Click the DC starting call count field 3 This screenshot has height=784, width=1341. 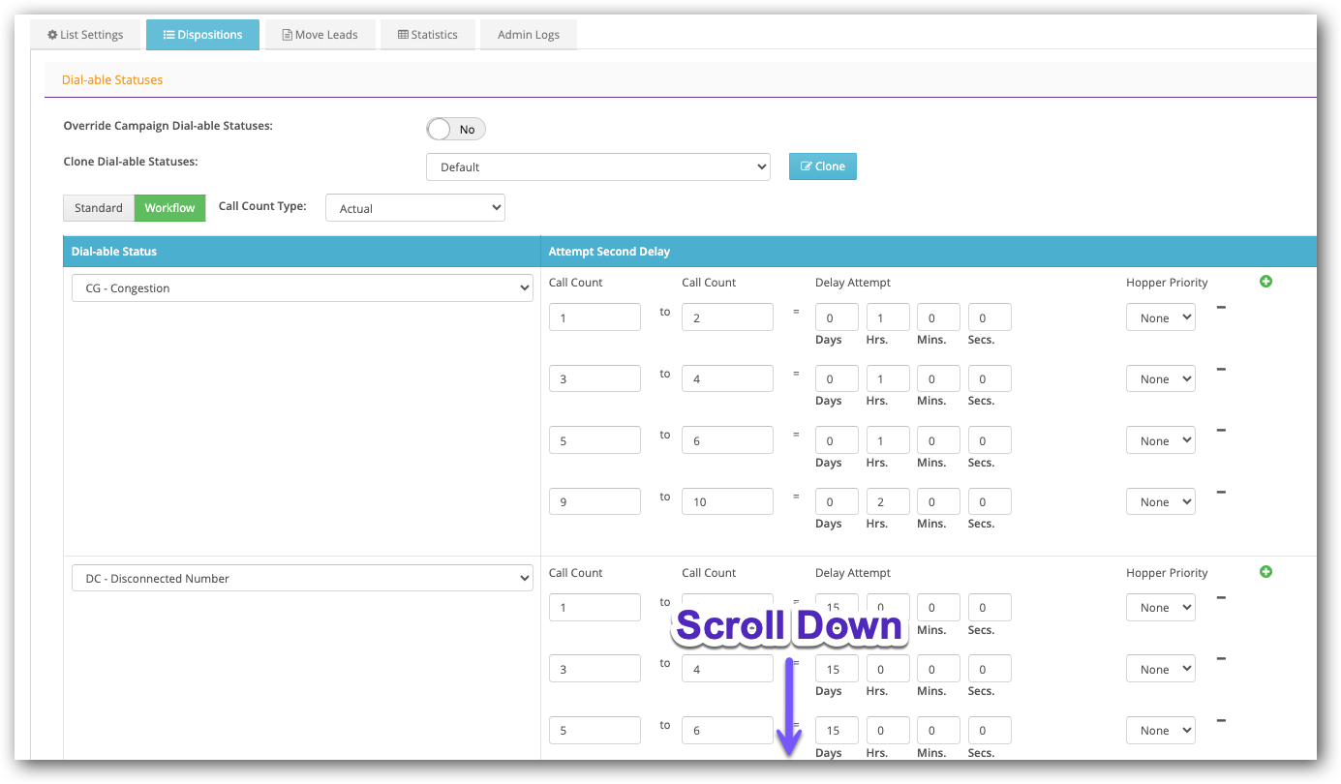594,669
